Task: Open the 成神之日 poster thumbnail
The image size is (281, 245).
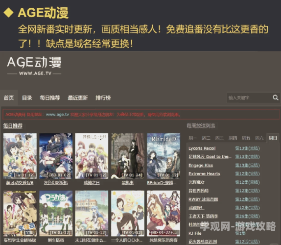Action: pos(92,156)
